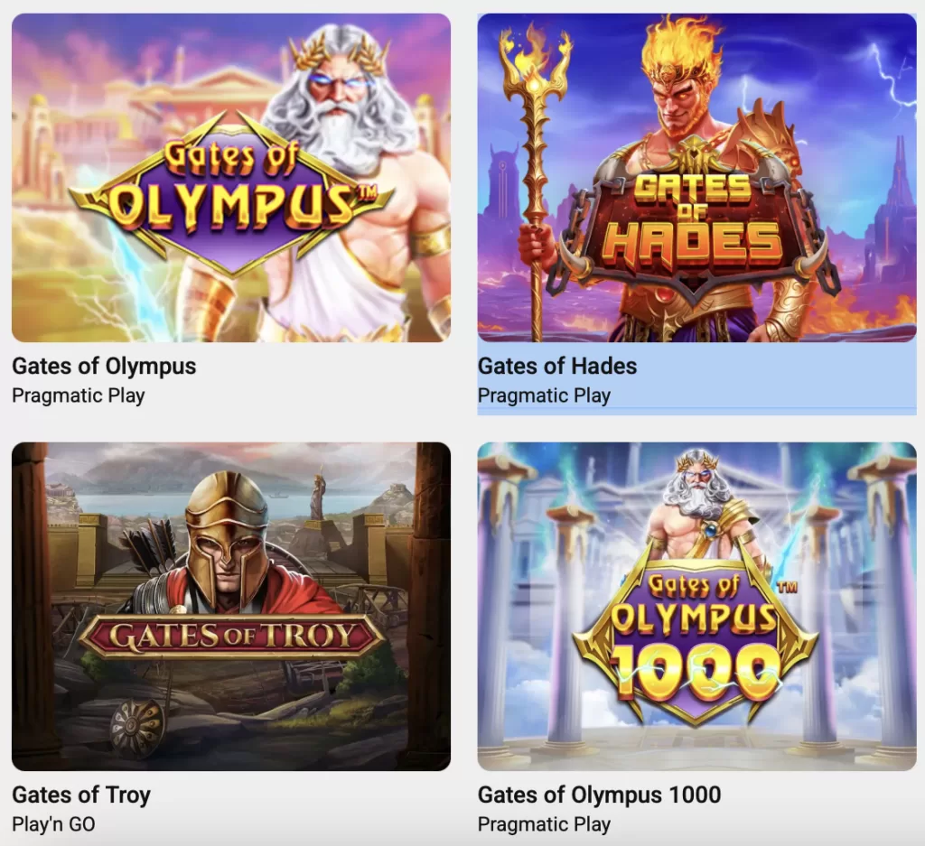Open the Gates of Troy game thumbnail
The width and height of the screenshot is (925, 846).
coord(231,606)
